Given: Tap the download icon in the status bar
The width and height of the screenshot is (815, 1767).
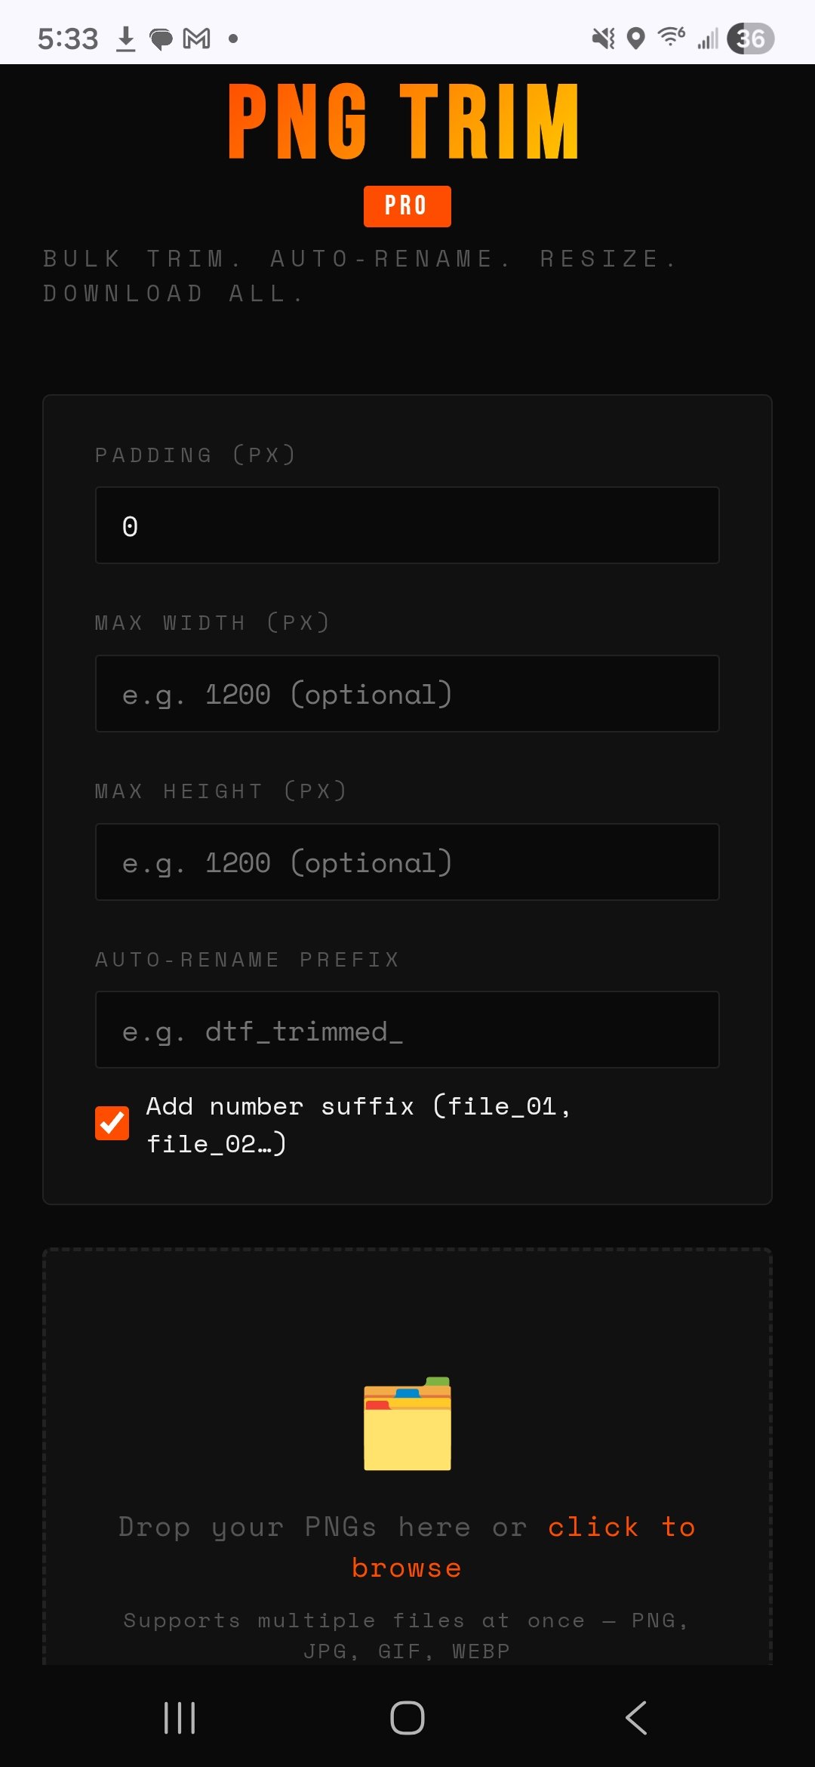Looking at the screenshot, I should [x=126, y=39].
